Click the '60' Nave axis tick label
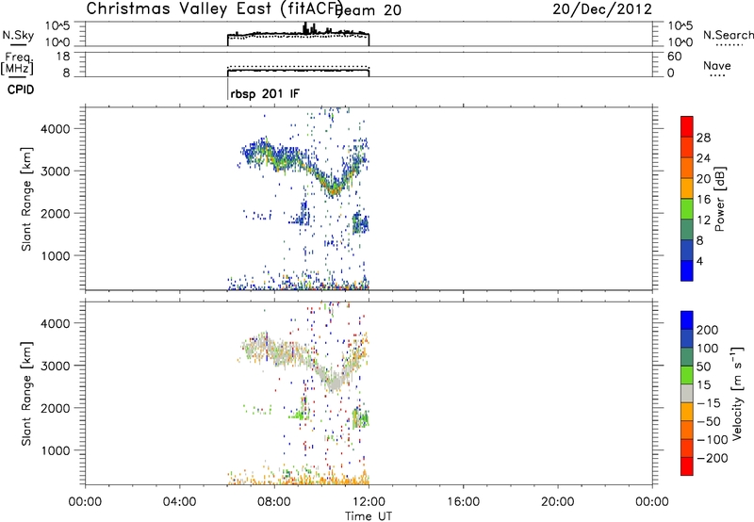 click(674, 57)
